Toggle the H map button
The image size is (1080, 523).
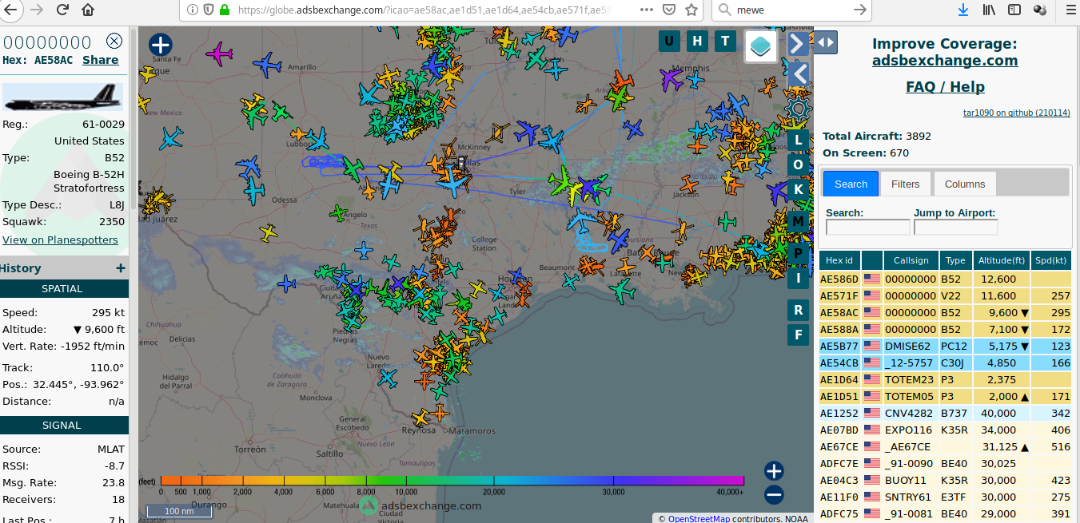click(697, 42)
